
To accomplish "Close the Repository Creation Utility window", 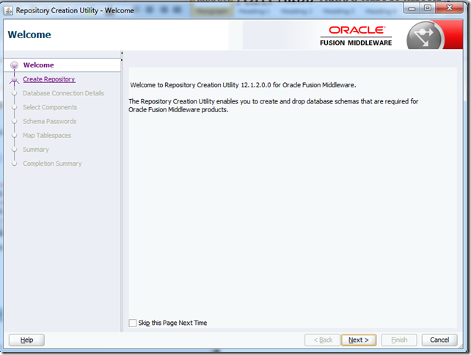I will [x=449, y=8].
